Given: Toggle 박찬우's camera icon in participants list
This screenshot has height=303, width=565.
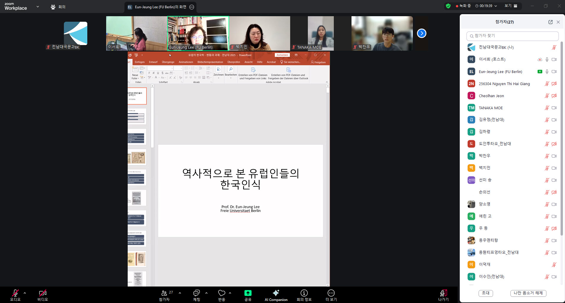Looking at the screenshot, I should click(x=554, y=156).
